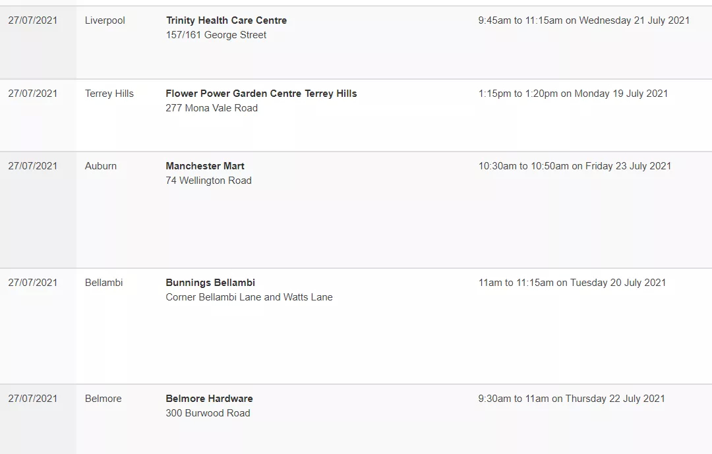Click the Friday 23 July 2021 exposure time
The width and height of the screenshot is (712, 454).
[574, 166]
